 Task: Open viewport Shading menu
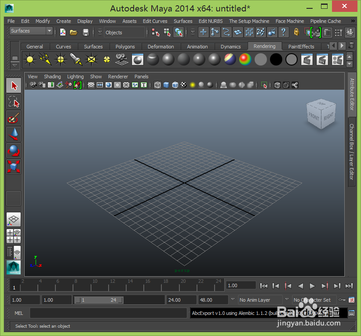(52, 77)
